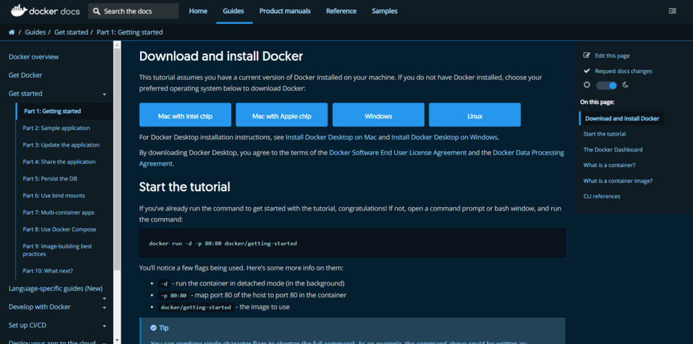Open Part 3: Update the application
Image resolution: width=693 pixels, height=344 pixels.
click(x=61, y=145)
